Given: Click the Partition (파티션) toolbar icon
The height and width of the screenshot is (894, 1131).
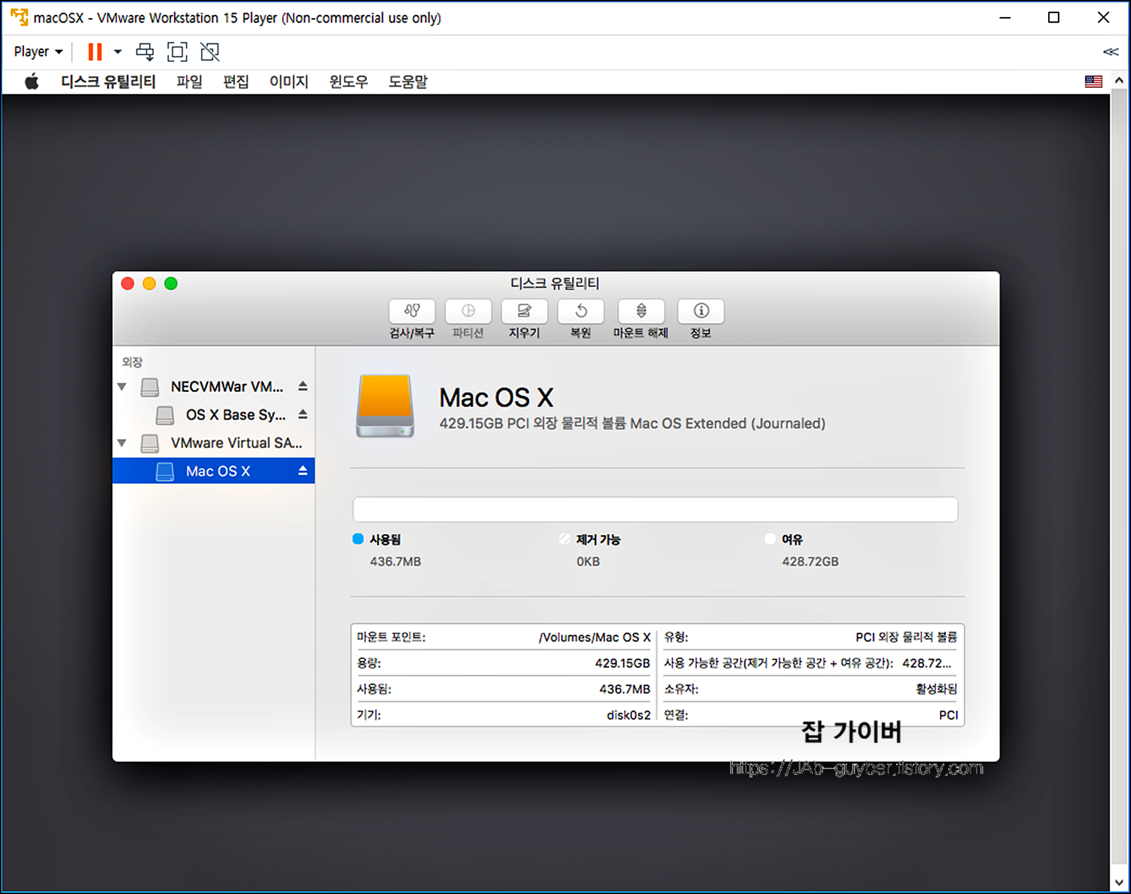Looking at the screenshot, I should [x=468, y=311].
